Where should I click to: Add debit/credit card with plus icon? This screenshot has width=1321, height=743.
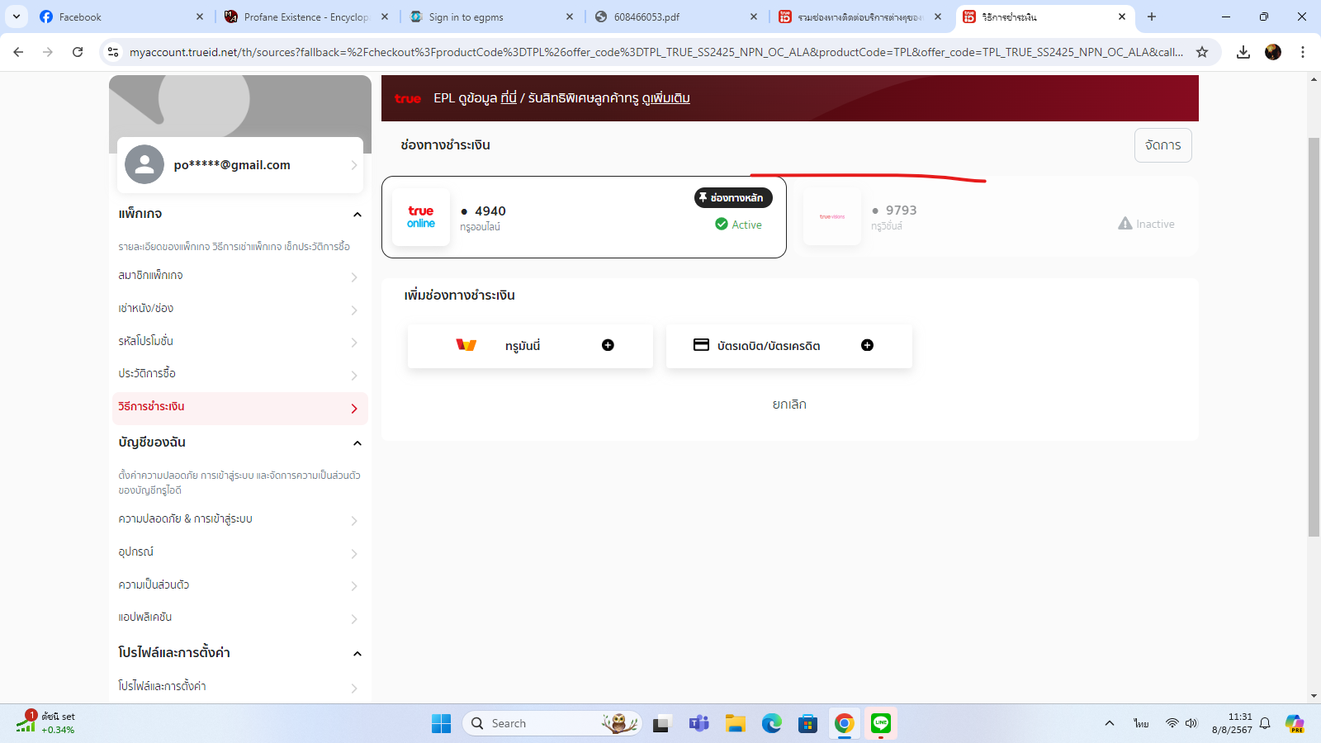click(867, 345)
